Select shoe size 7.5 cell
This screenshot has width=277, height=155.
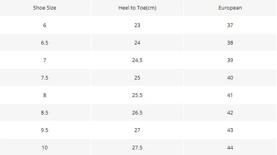[45, 77]
